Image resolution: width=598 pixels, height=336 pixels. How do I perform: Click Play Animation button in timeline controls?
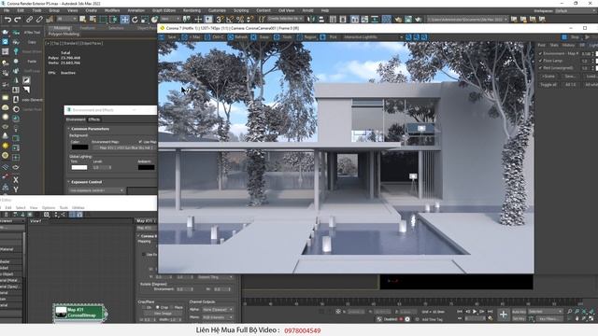[x=475, y=312]
